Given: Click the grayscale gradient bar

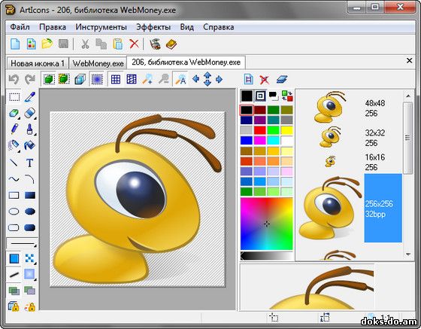Looking at the screenshot, I should click(x=266, y=256).
